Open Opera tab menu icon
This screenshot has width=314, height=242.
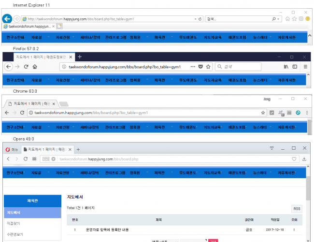click(272, 148)
